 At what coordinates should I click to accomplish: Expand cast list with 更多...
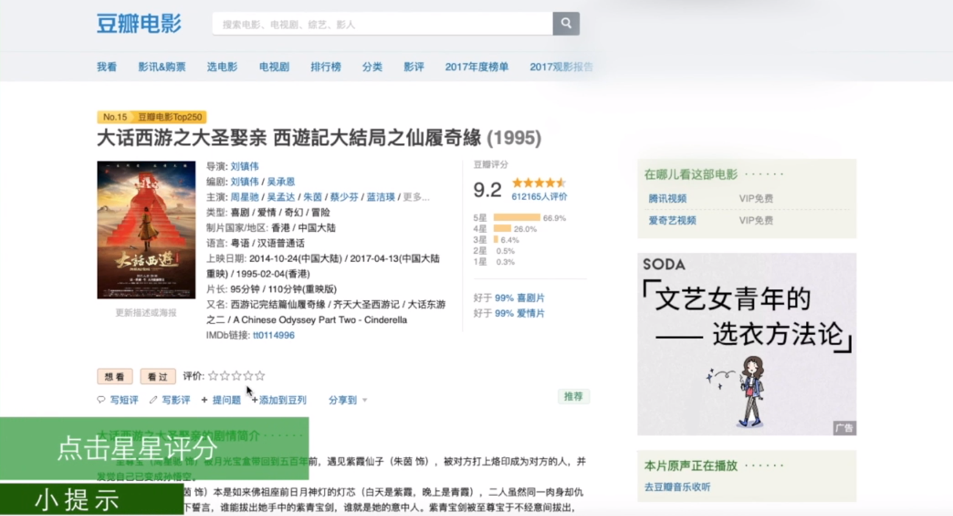(416, 197)
